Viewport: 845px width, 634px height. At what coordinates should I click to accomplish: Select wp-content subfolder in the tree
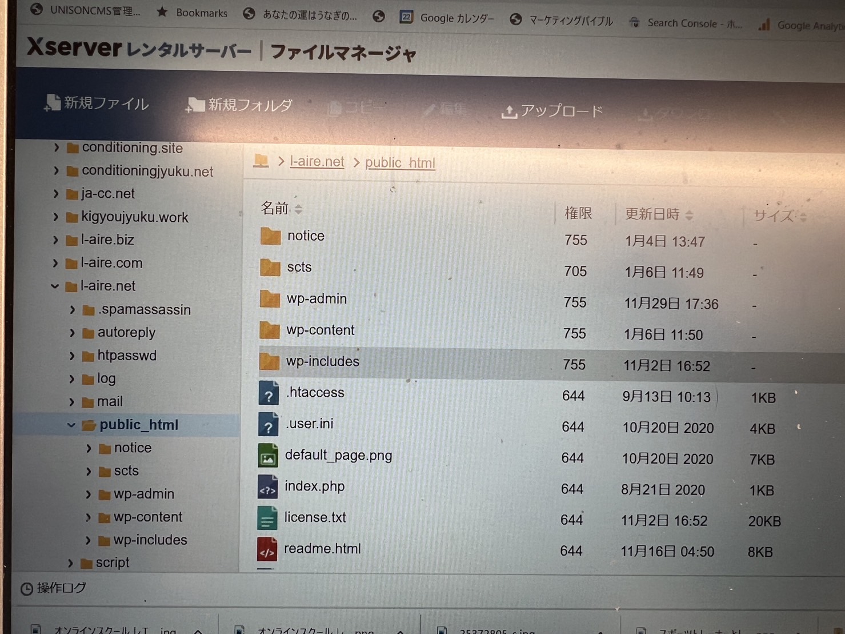coord(147,517)
